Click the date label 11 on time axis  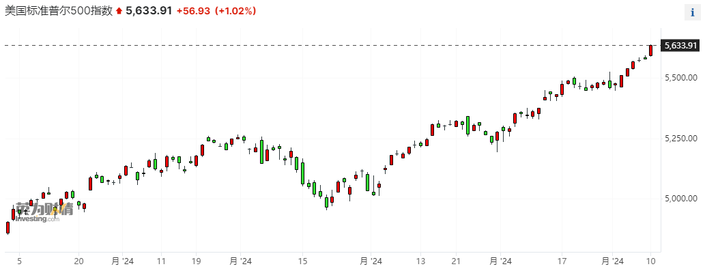pos(162,261)
